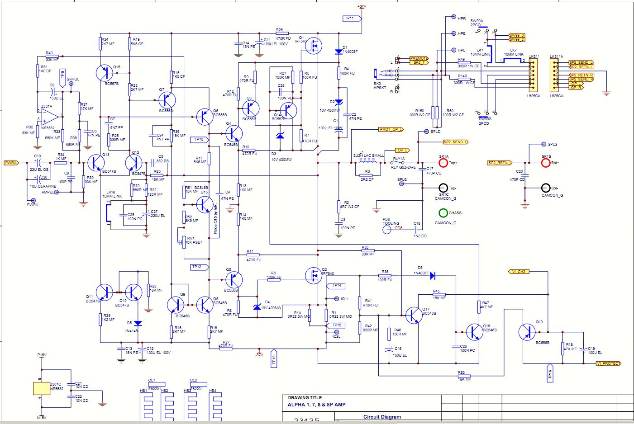Click the D1 1N4003F diode symbol
The image size is (634, 424).
(x=339, y=52)
